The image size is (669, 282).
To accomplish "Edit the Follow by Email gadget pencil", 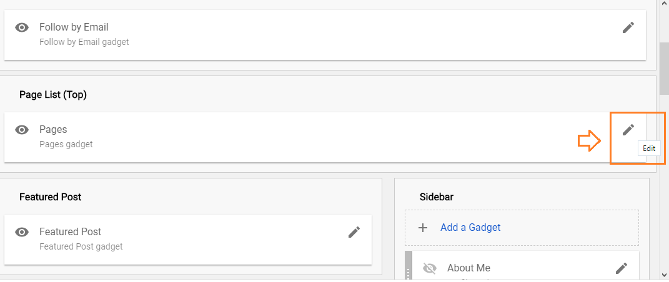I will [628, 27].
